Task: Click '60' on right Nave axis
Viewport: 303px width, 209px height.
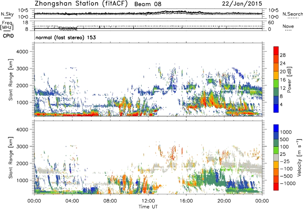Action: click(271, 23)
